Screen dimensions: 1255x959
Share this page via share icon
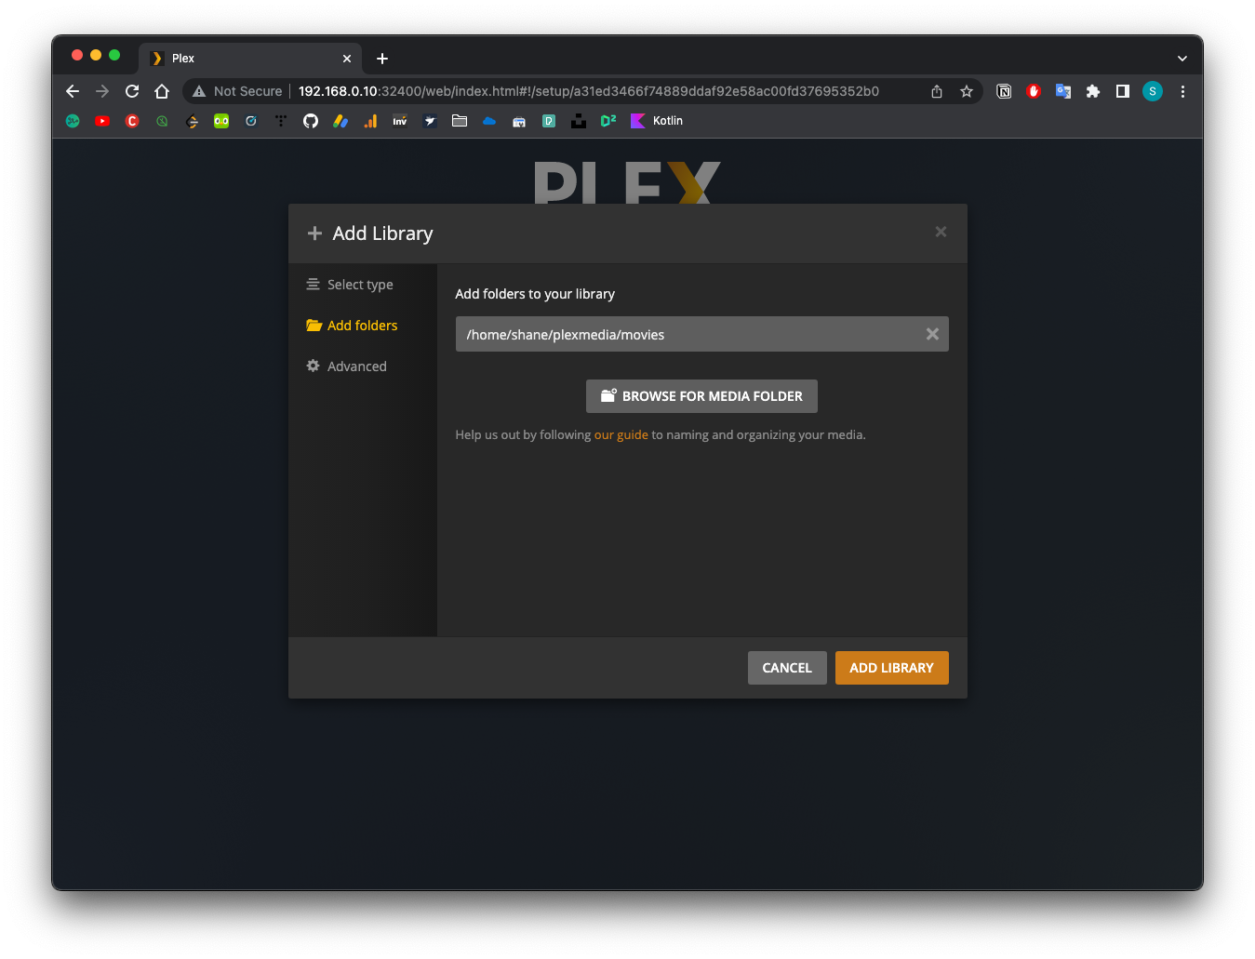point(937,91)
